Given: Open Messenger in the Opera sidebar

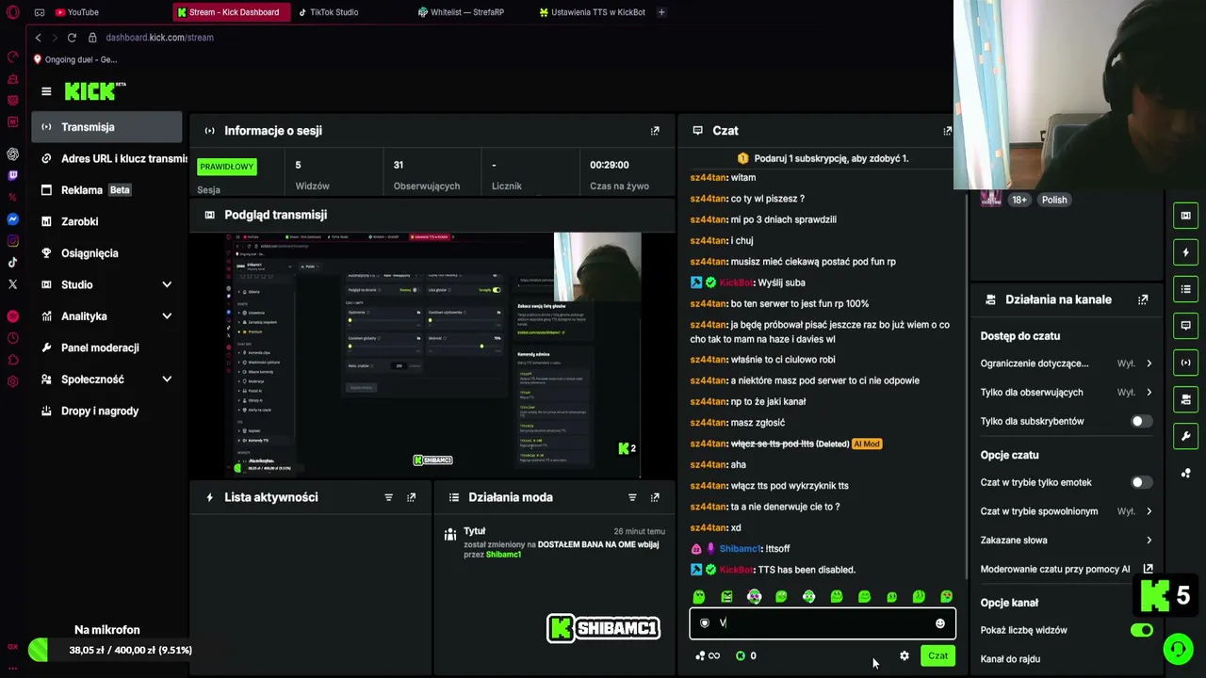Looking at the screenshot, I should 12,219.
